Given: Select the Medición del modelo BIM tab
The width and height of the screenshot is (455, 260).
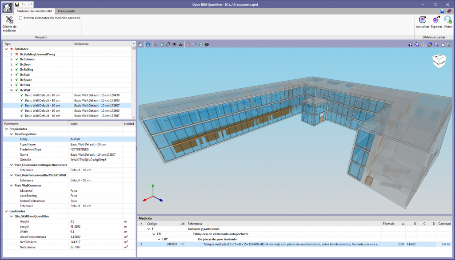Looking at the screenshot, I should point(35,11).
